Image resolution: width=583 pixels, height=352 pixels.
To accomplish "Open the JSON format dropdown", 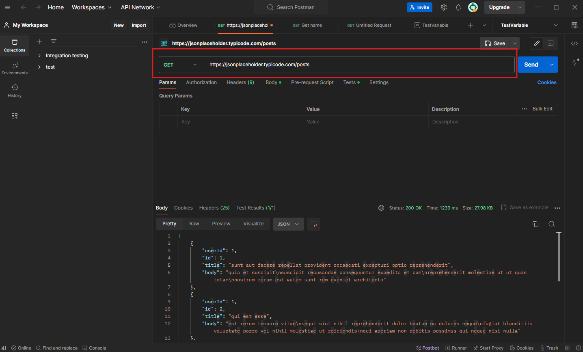I will click(x=289, y=224).
